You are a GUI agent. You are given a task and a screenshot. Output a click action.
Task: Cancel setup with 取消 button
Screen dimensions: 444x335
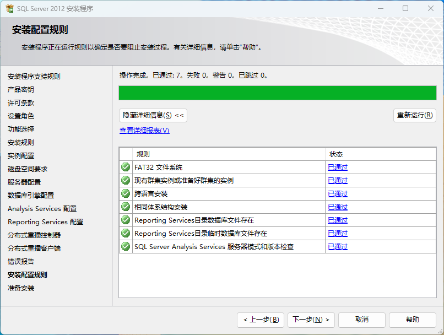click(x=362, y=320)
